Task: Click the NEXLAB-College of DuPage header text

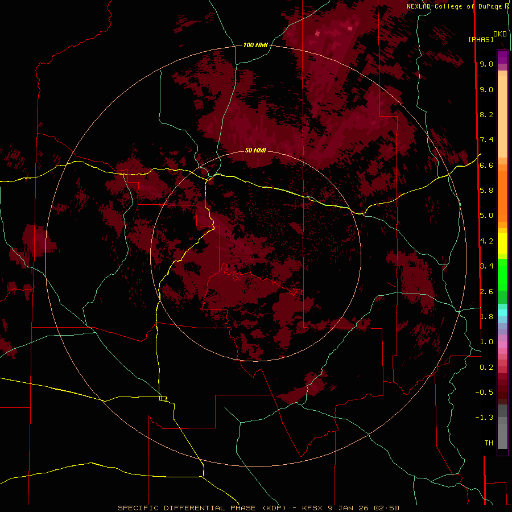Action: (x=455, y=6)
